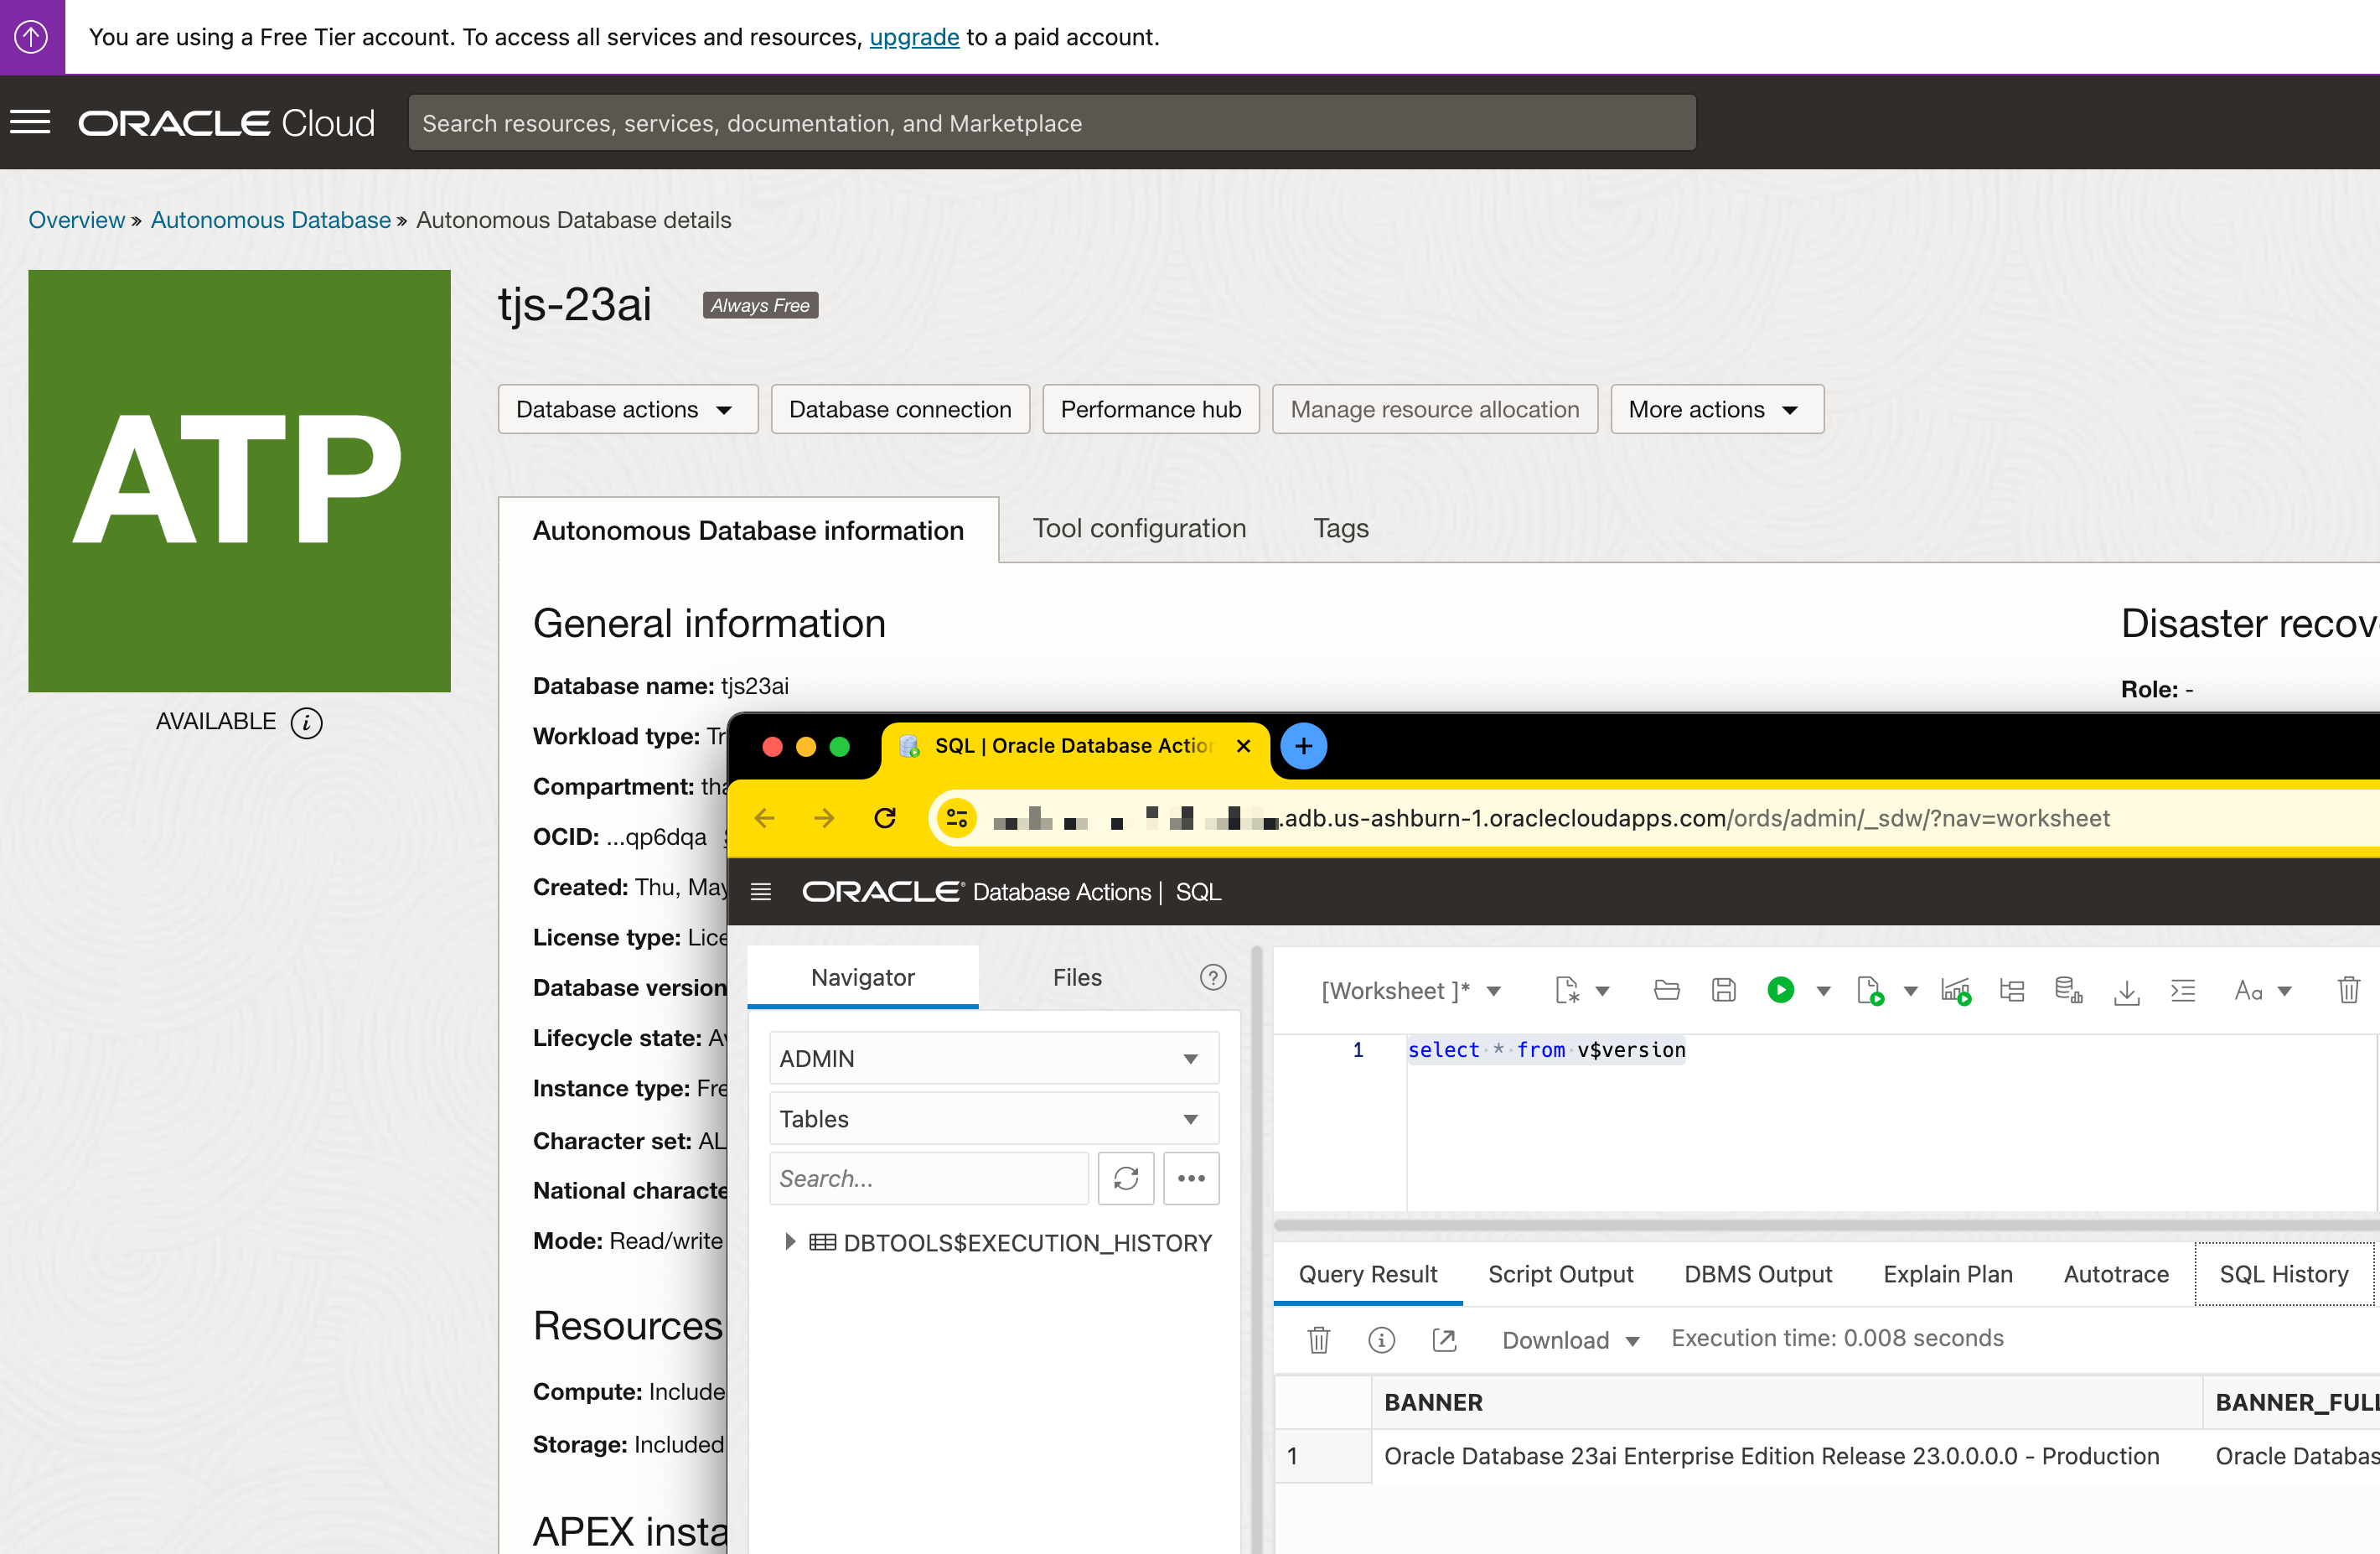The image size is (2380, 1554).
Task: Click the Autotrace tree icon in toolbar
Action: [2012, 990]
